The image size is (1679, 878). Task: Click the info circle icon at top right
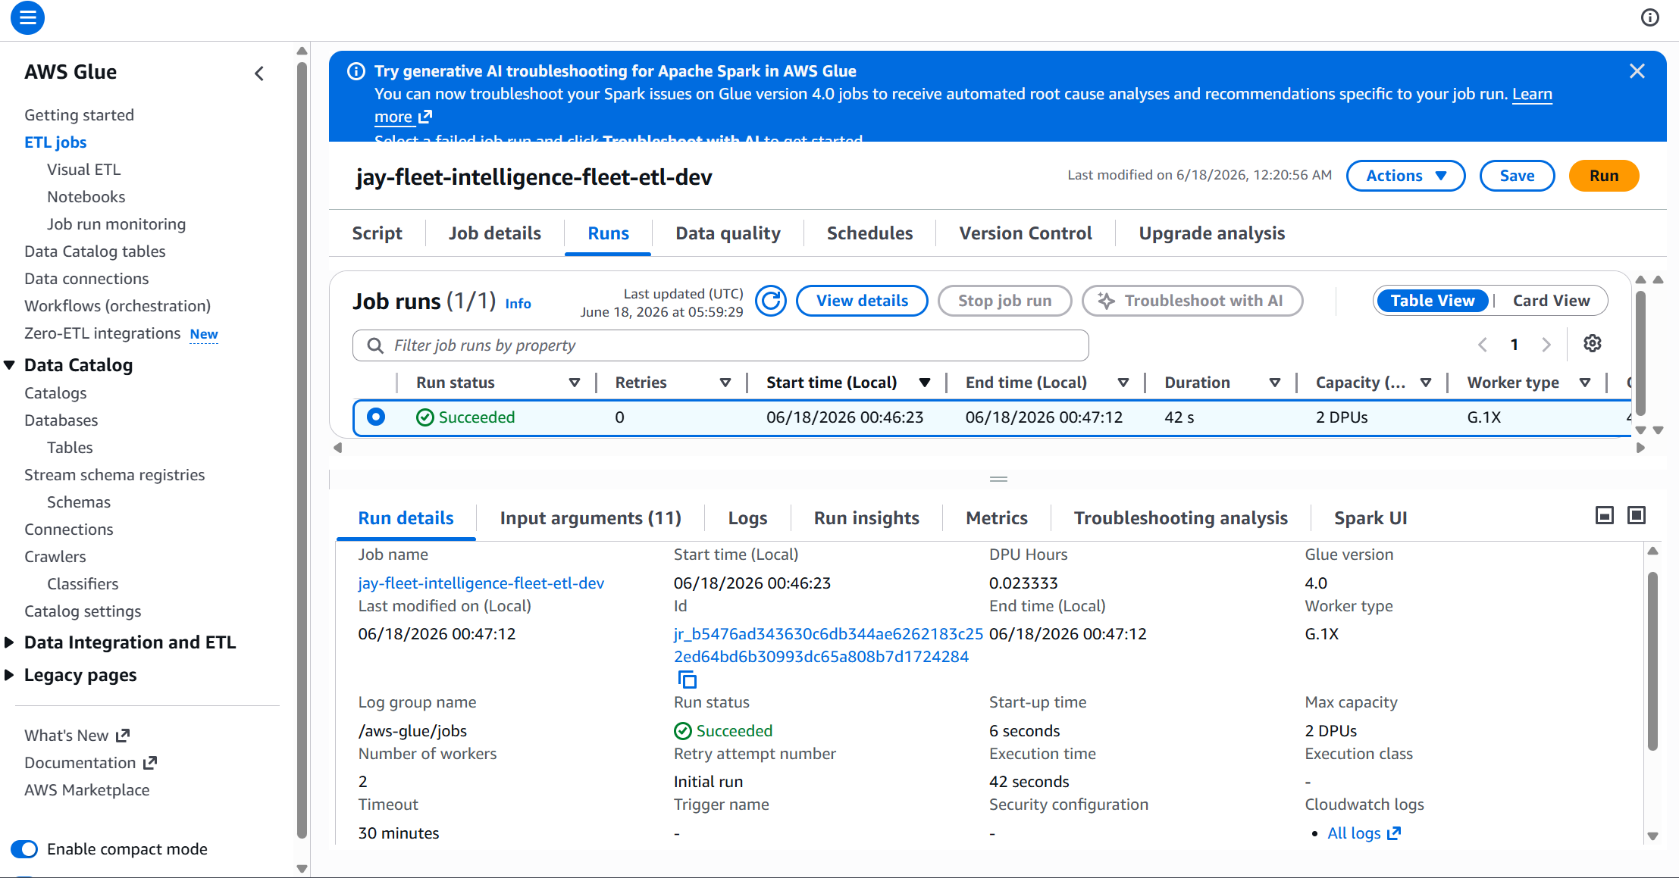click(1650, 17)
